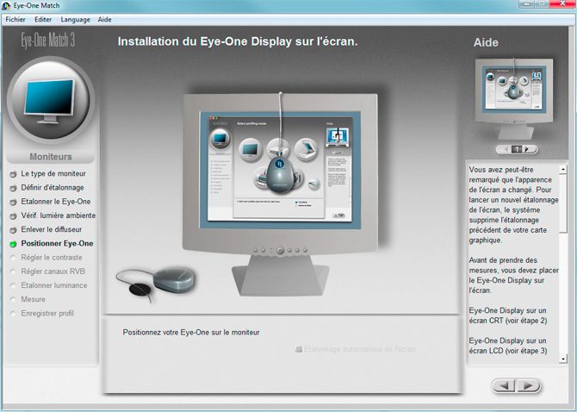Image resolution: width=577 pixels, height=412 pixels.
Task: Click help text Eye-One Display sur un écran LCD
Action: coord(508,346)
